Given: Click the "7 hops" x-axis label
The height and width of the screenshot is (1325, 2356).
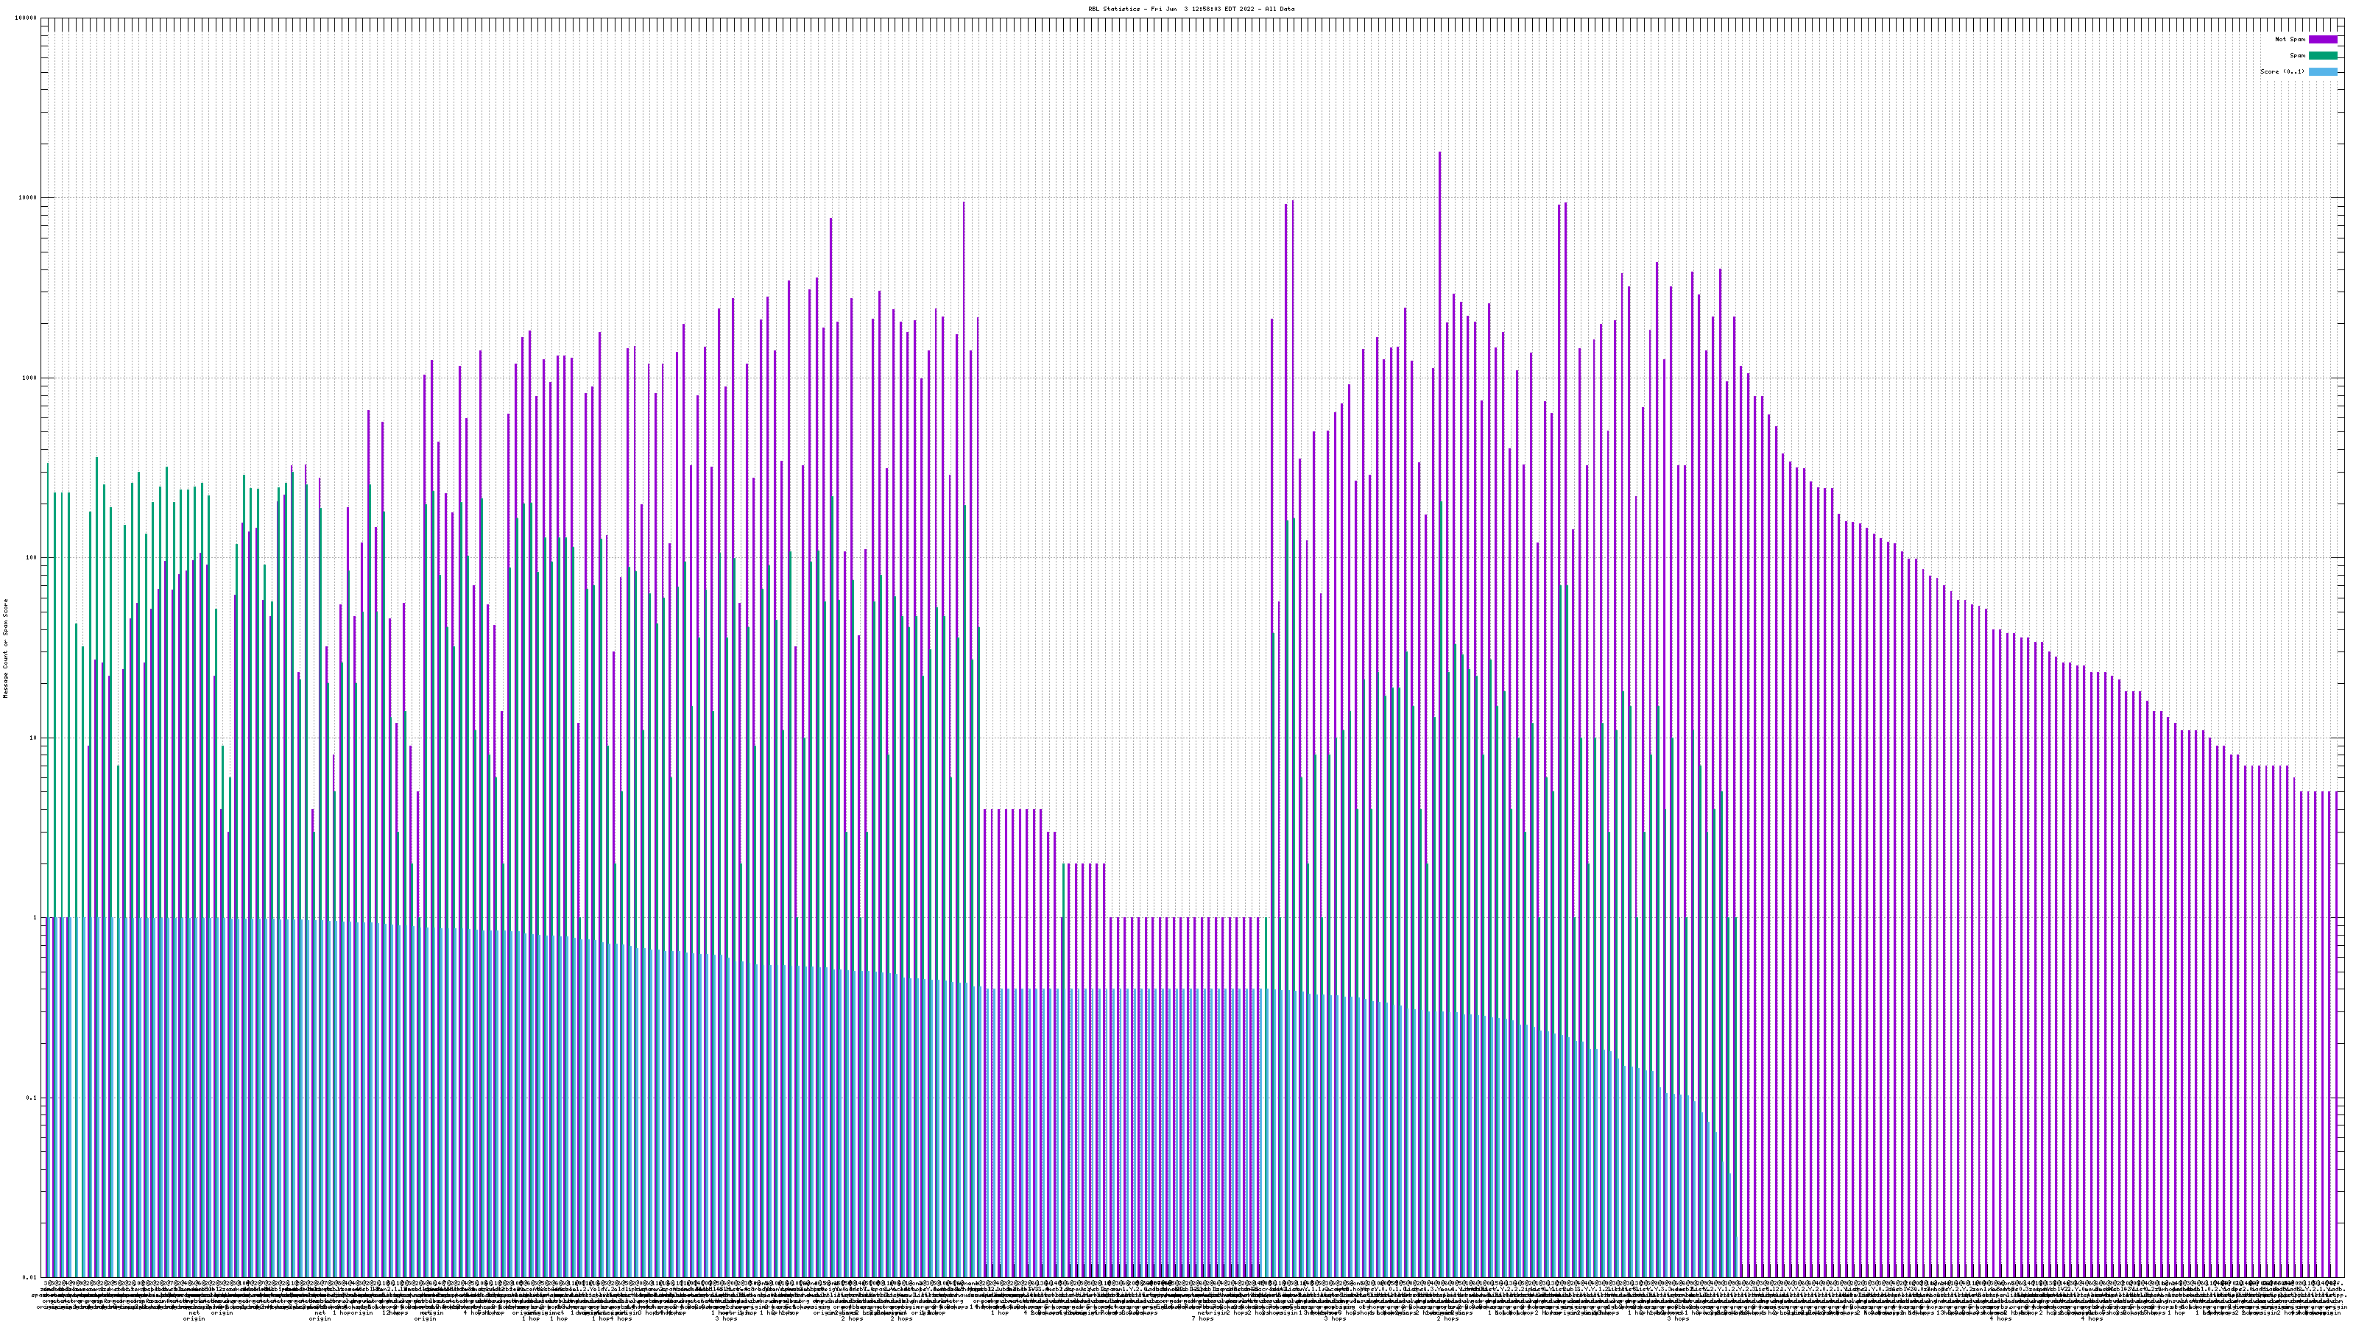Looking at the screenshot, I should [1203, 1318].
